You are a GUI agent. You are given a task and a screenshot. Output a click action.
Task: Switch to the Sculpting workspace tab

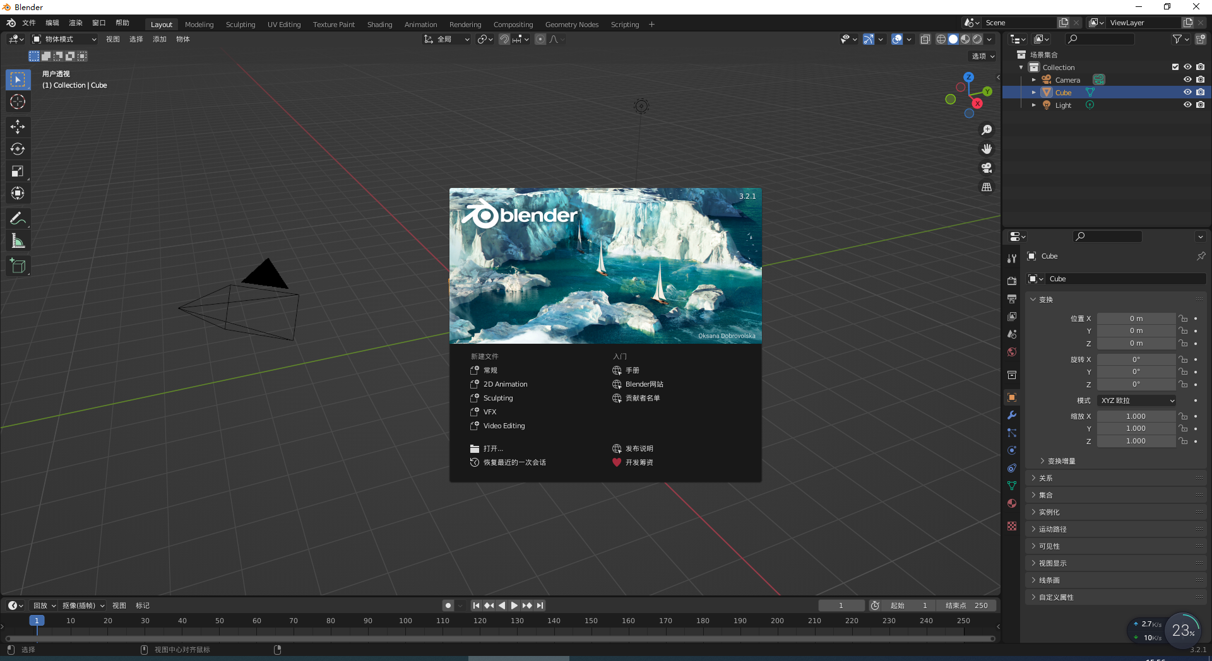pos(241,25)
